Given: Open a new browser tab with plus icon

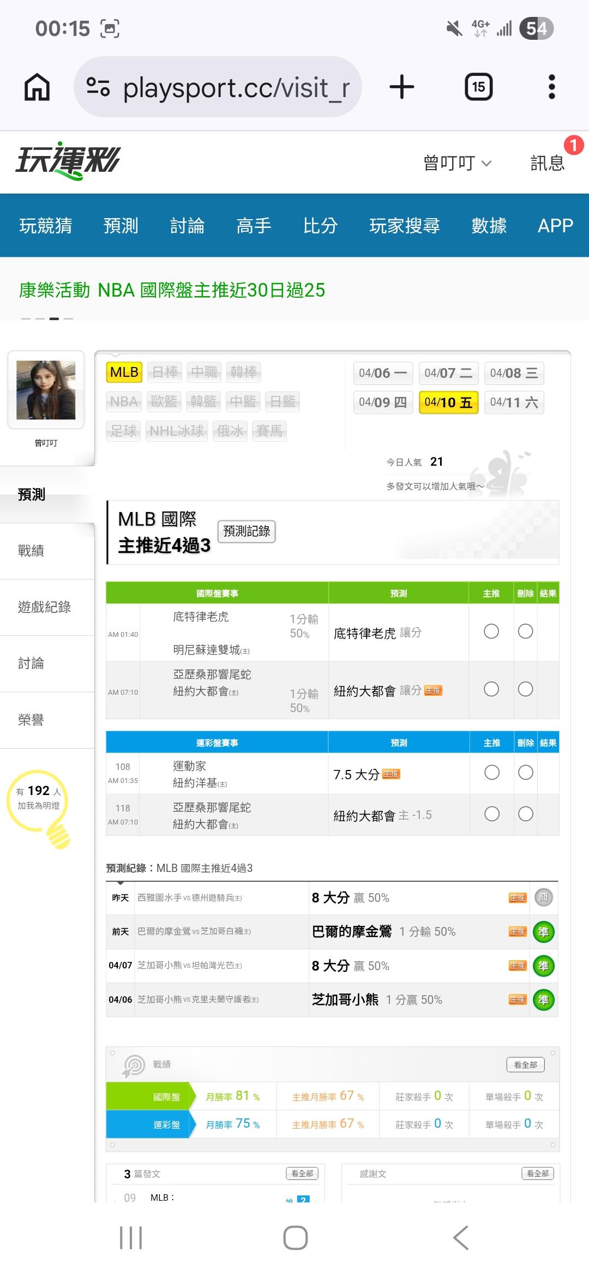Looking at the screenshot, I should coord(402,87).
